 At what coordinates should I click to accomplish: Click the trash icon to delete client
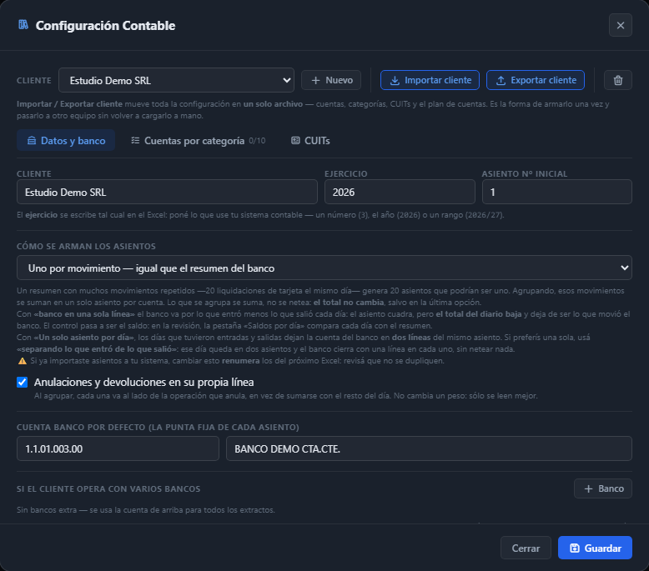[x=617, y=80]
